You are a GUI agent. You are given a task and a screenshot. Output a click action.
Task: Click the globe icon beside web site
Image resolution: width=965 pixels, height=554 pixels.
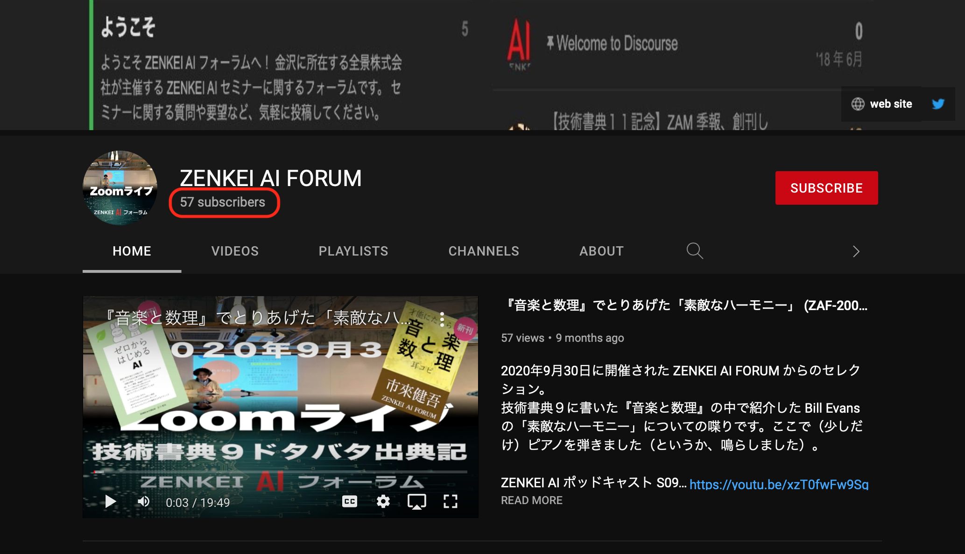point(858,104)
